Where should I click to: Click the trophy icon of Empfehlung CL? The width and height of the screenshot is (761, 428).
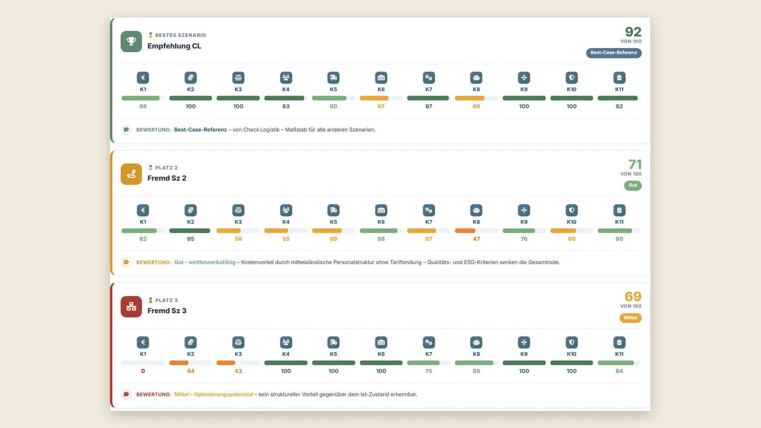coord(131,42)
